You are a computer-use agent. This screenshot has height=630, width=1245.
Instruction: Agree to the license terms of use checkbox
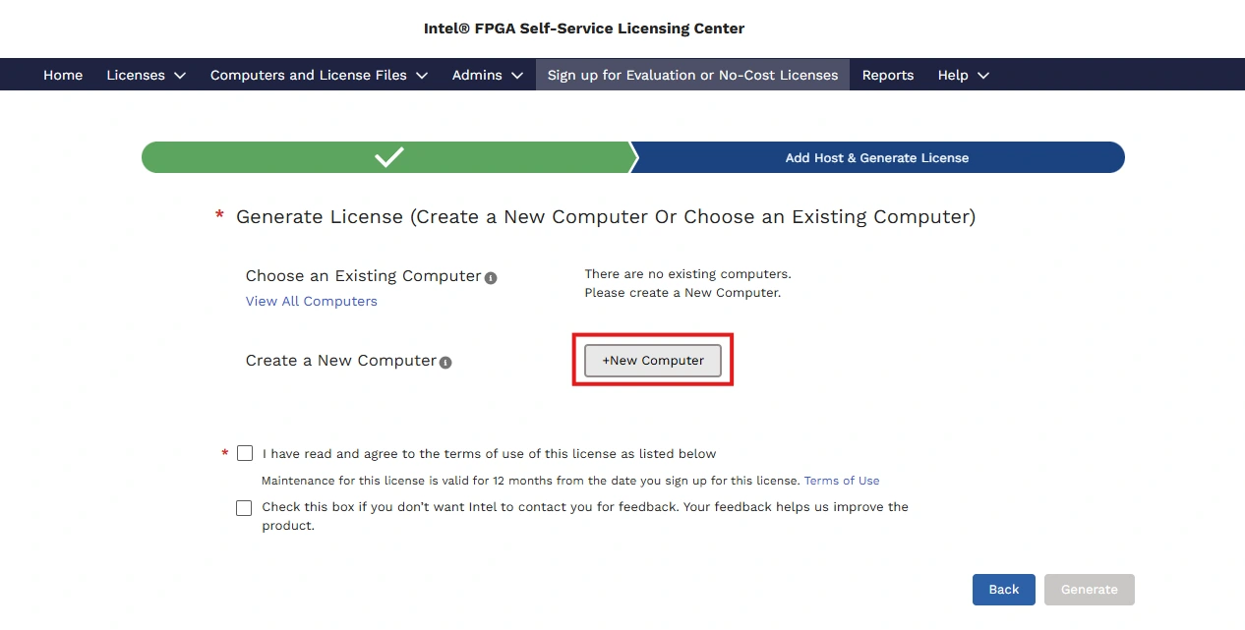tap(245, 454)
